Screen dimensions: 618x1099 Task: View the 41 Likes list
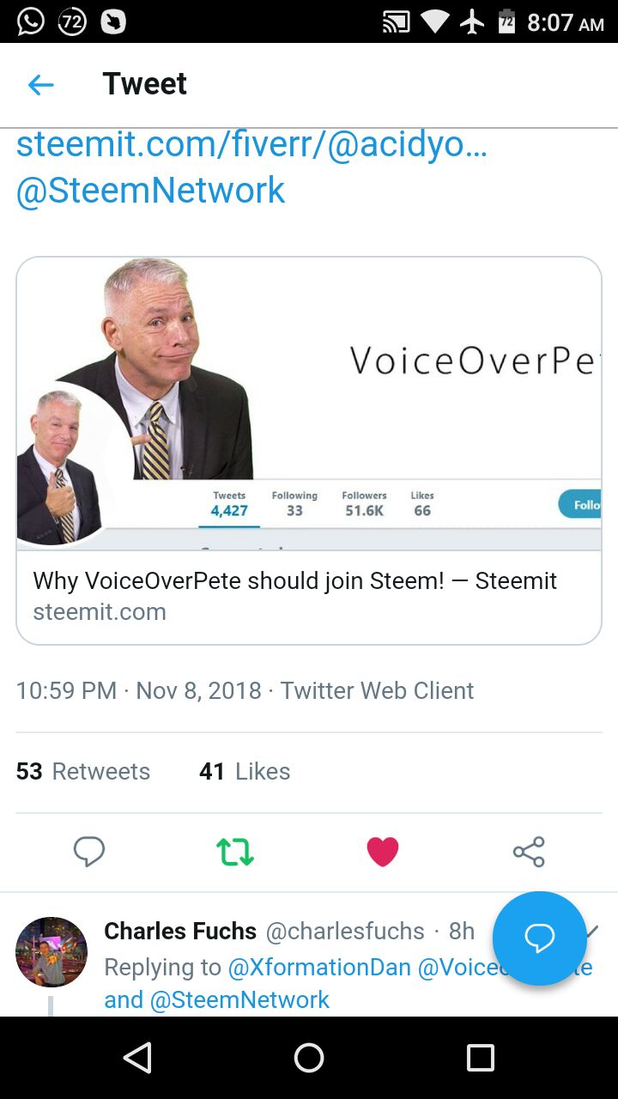tap(245, 771)
